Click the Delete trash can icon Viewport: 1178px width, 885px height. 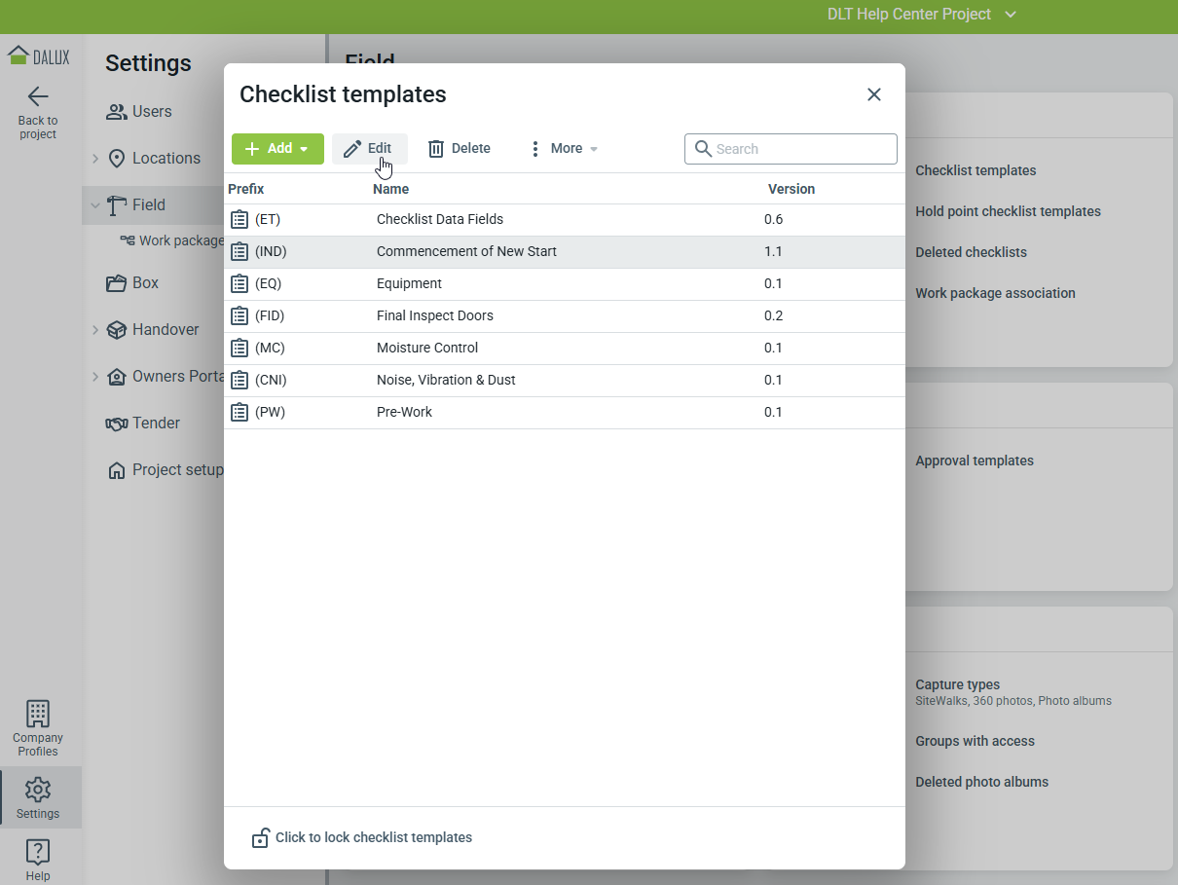[436, 149]
